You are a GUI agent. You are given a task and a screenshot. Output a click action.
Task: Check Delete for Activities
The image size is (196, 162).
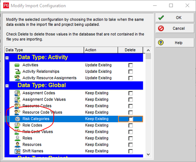(131, 65)
